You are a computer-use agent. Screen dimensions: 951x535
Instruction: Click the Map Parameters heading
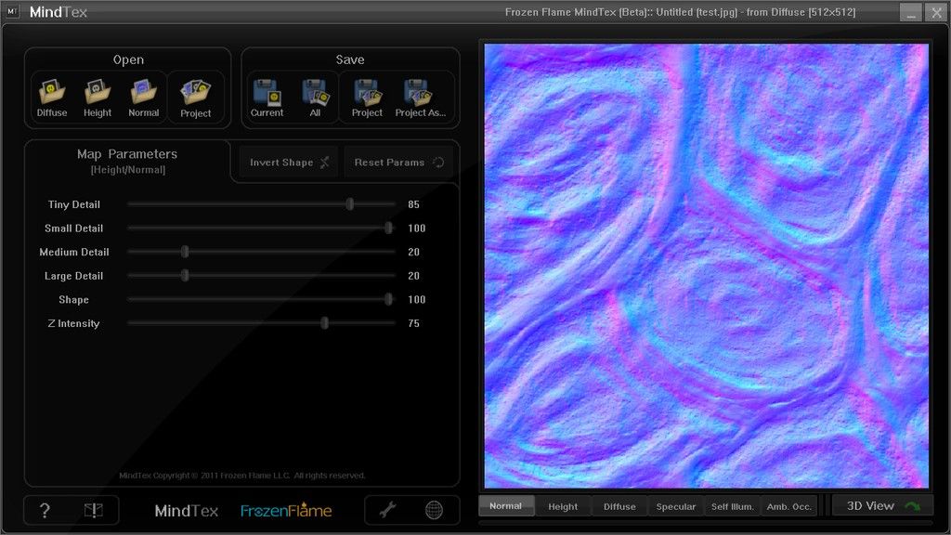(127, 154)
